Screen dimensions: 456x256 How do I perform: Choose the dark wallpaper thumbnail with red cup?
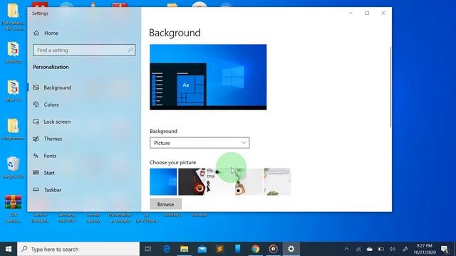(x=192, y=182)
